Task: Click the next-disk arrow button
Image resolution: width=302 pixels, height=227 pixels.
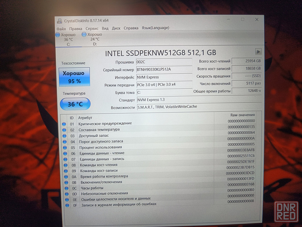Action: pyautogui.click(x=258, y=51)
